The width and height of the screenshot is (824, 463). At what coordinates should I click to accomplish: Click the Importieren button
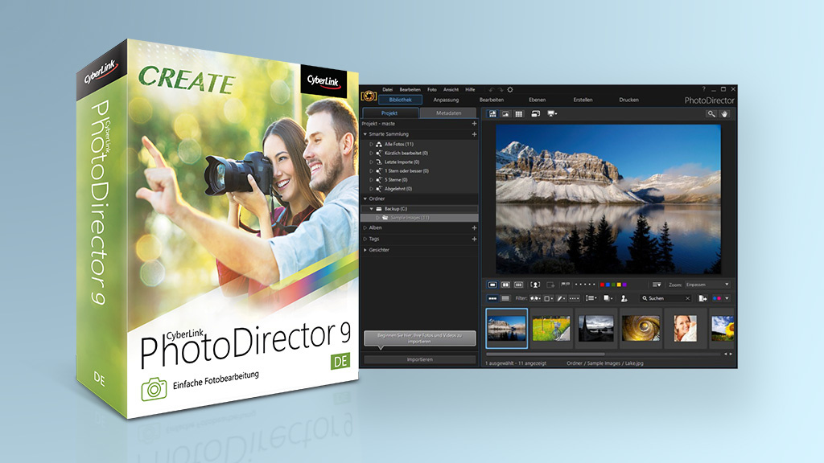[419, 359]
